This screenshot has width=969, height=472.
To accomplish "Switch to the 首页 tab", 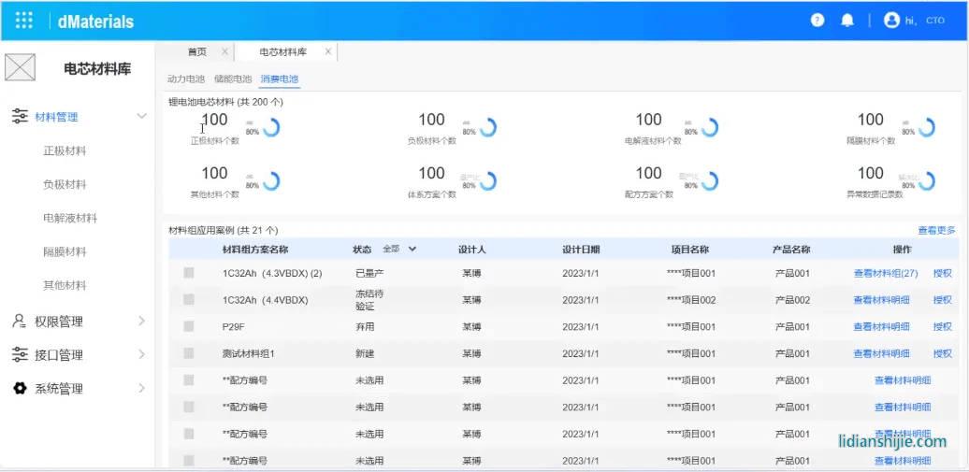I will pyautogui.click(x=197, y=52).
